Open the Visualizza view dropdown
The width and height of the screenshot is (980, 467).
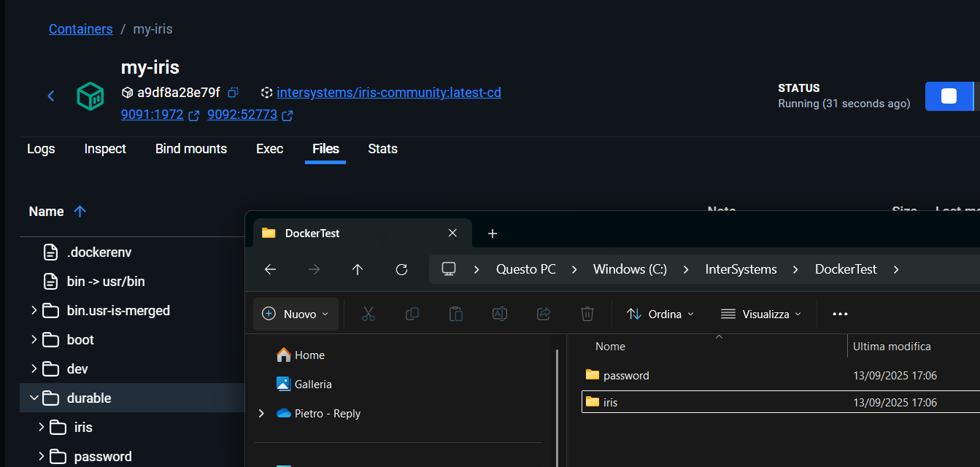click(x=760, y=314)
